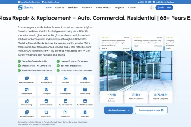Viewport: 191px width, 127px height.
Task: Click the Glass Repair & Replacement headline
Action: tap(95, 18)
